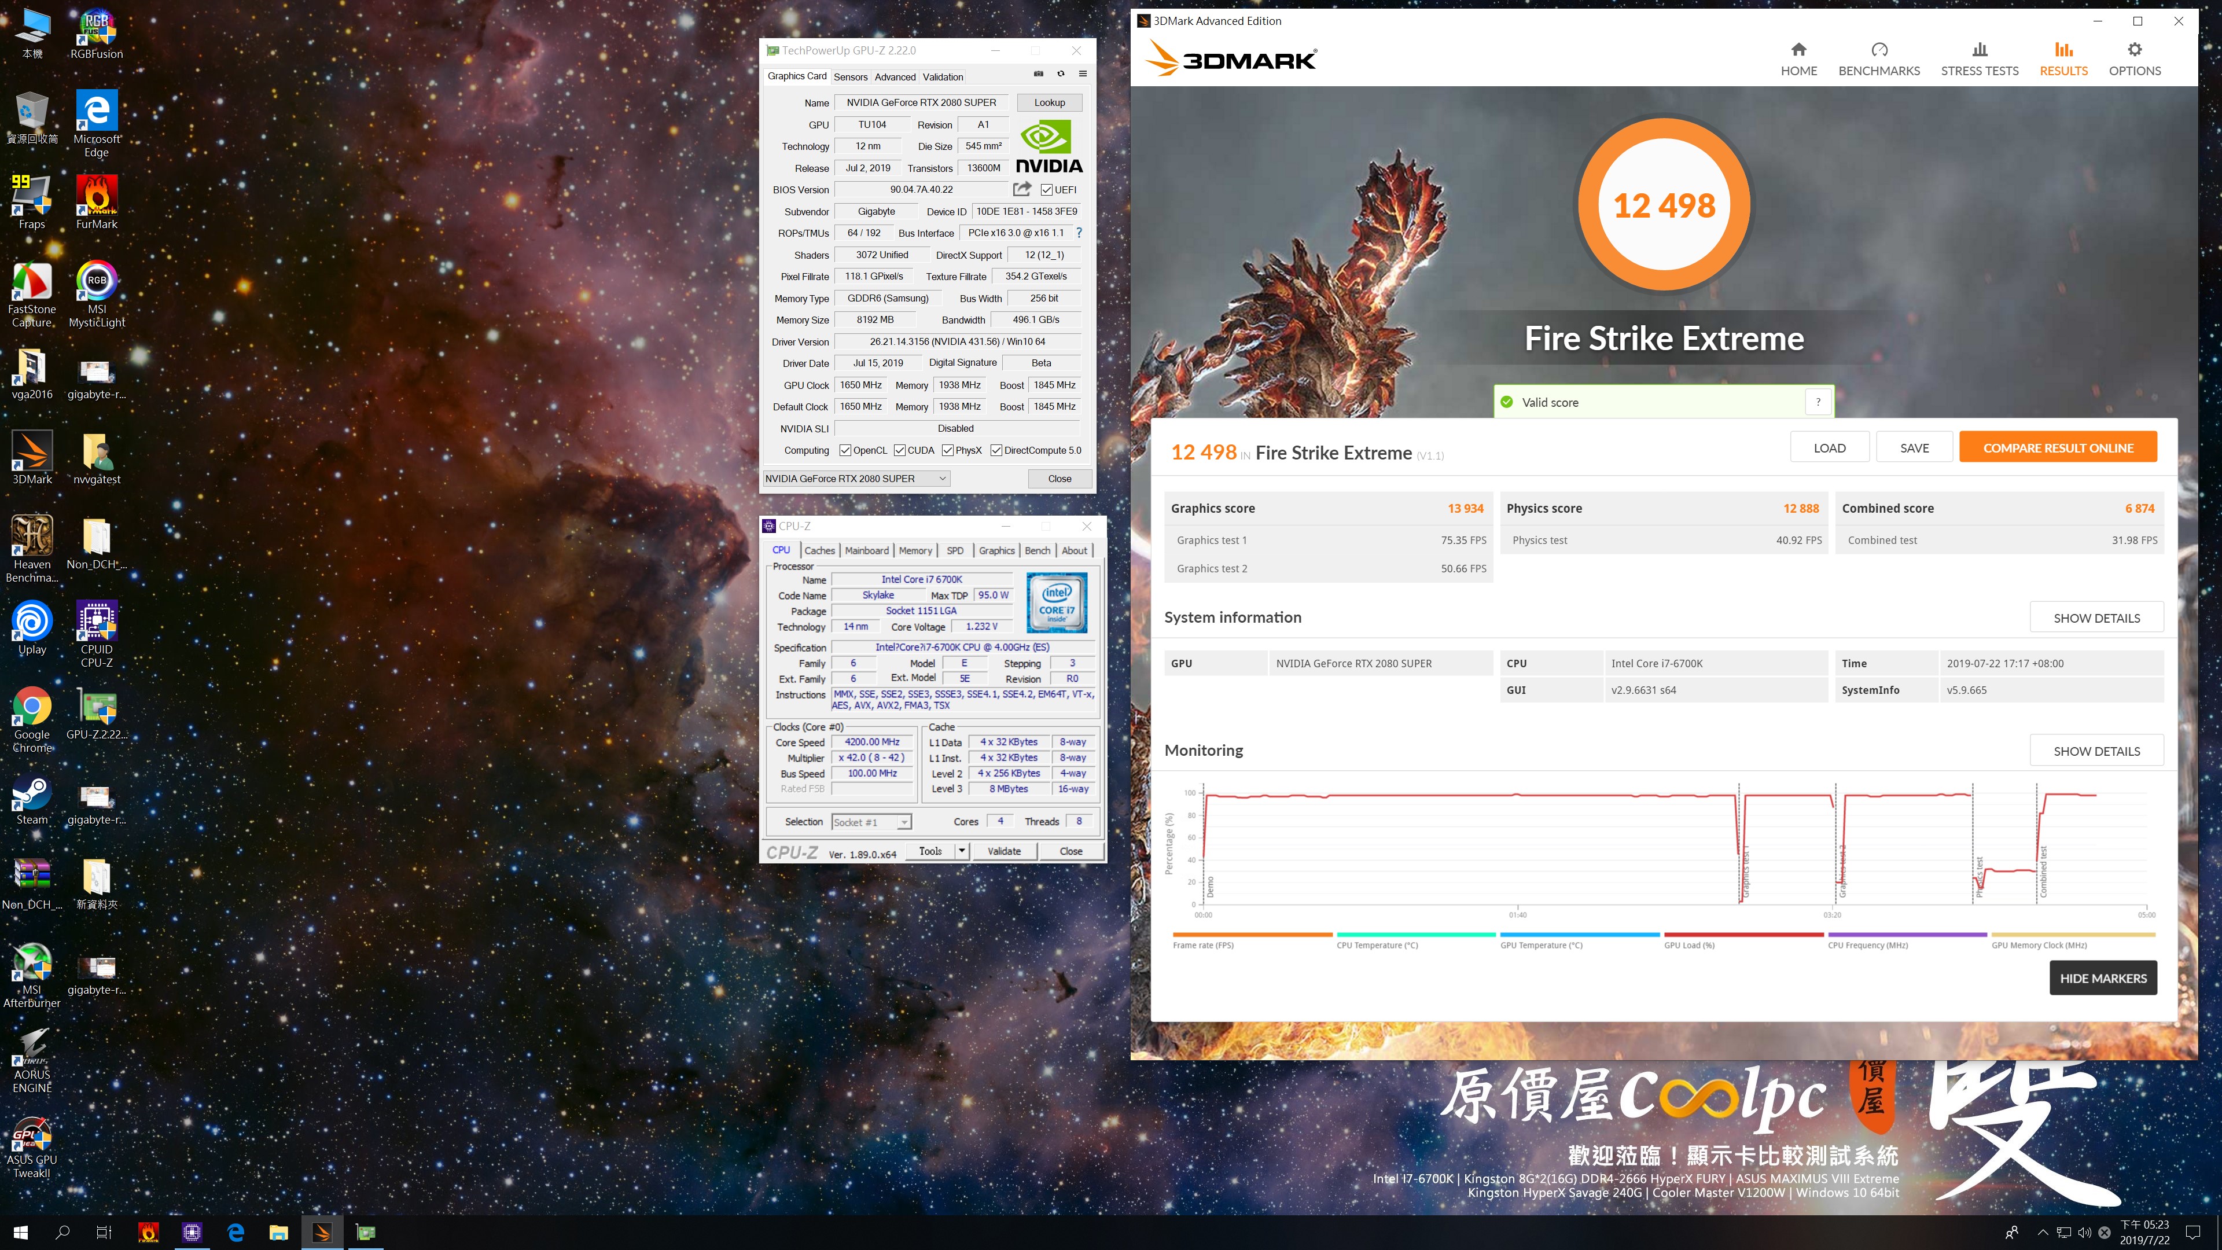Open GPU-Z hamburger menu icon
The height and width of the screenshot is (1250, 2222).
1083,74
